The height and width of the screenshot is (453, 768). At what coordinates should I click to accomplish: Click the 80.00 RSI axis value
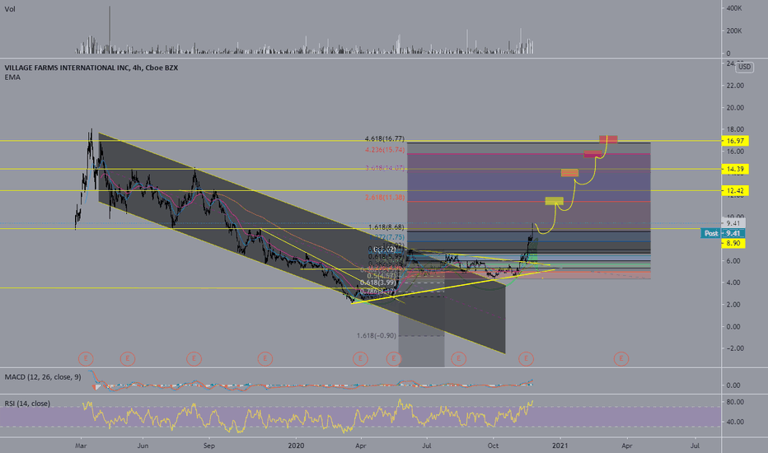(735, 402)
